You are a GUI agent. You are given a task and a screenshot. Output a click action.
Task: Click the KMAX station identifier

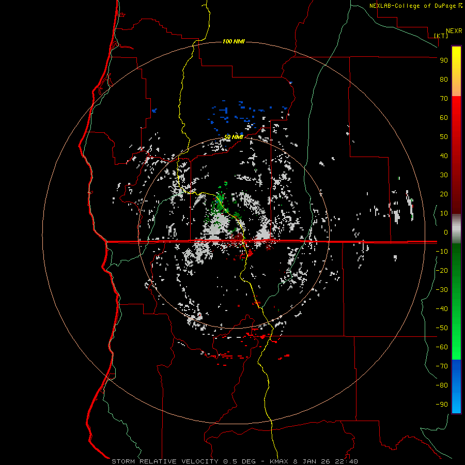tap(280, 461)
